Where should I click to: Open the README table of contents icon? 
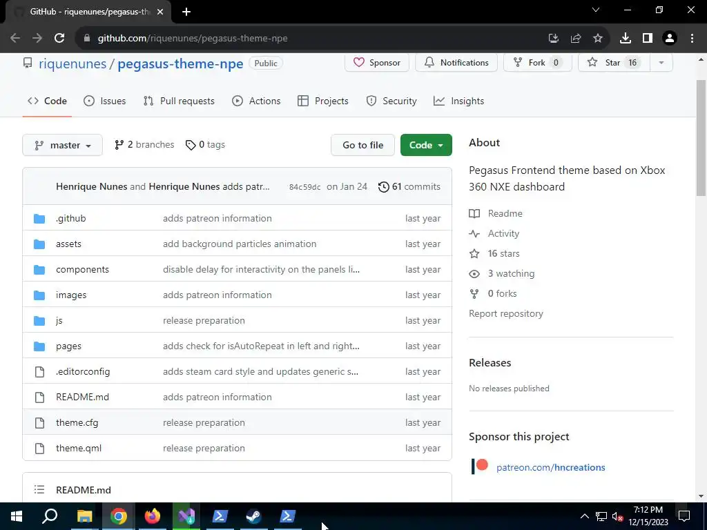tap(39, 489)
